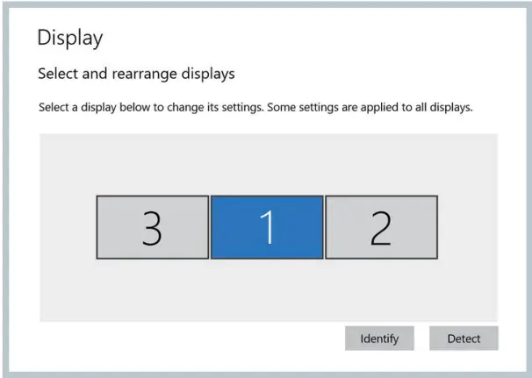Click the number 3 on the gray monitor
Viewport: 532px width, 378px height.
(152, 227)
